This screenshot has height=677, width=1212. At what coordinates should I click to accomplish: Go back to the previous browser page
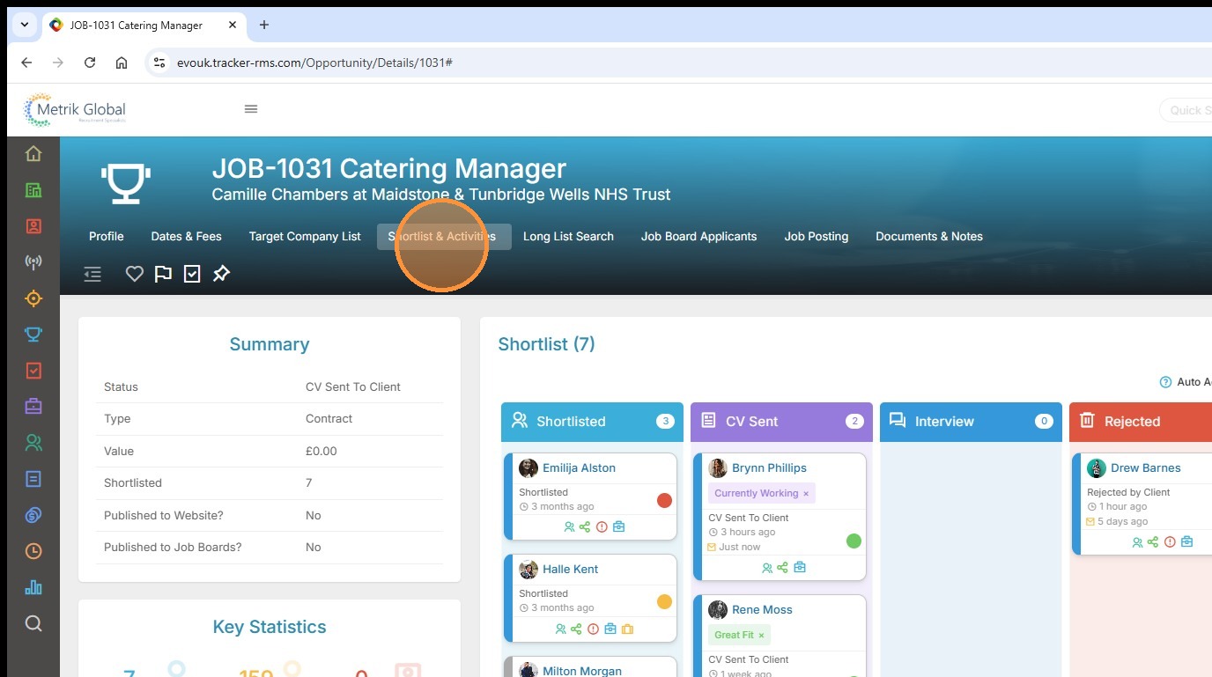26,63
